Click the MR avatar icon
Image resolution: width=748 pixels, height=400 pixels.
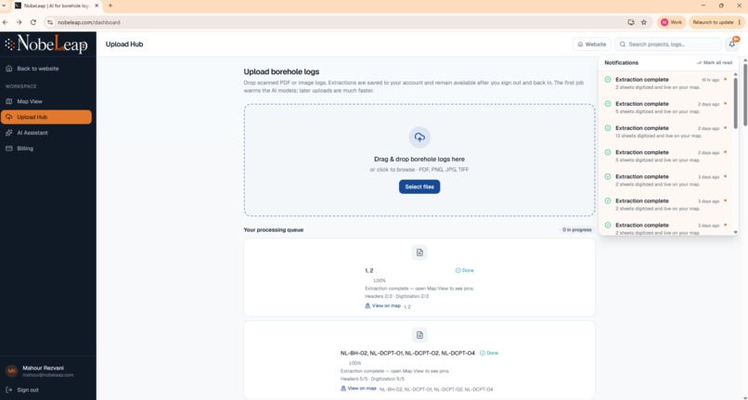[11, 371]
